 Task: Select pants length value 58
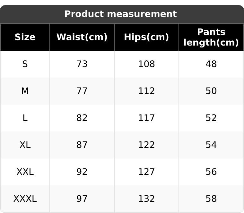pyautogui.click(x=211, y=199)
